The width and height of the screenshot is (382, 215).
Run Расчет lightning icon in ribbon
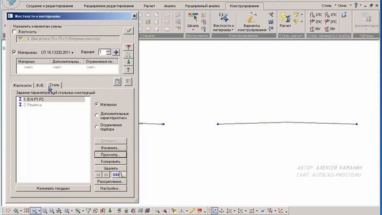point(285,20)
